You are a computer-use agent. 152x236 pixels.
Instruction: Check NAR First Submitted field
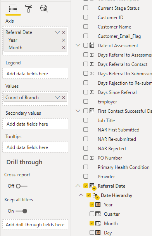point(86,130)
